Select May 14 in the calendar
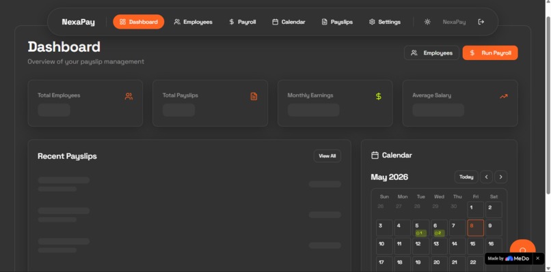 pos(457,246)
